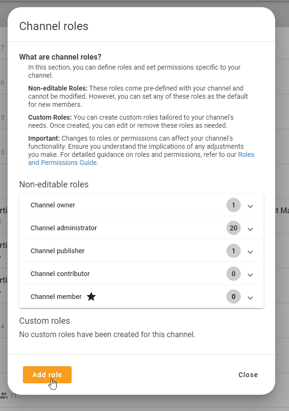Select the Channel contributor row
289x411 pixels.
(x=119, y=274)
